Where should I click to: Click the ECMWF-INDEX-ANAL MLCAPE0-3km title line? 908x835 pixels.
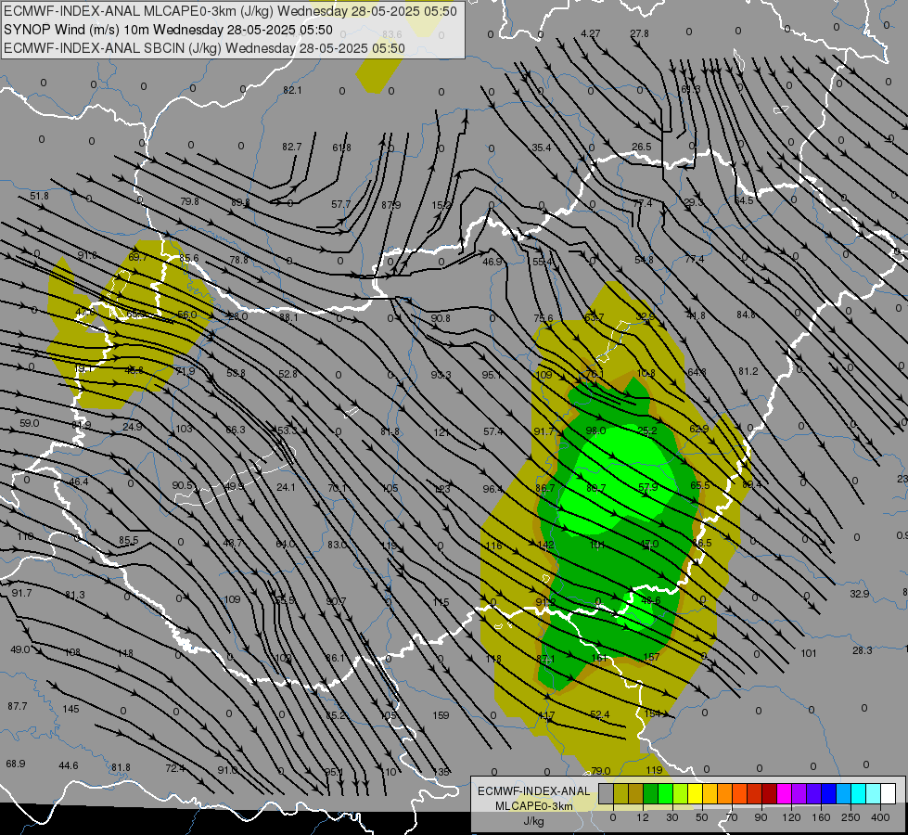[230, 11]
